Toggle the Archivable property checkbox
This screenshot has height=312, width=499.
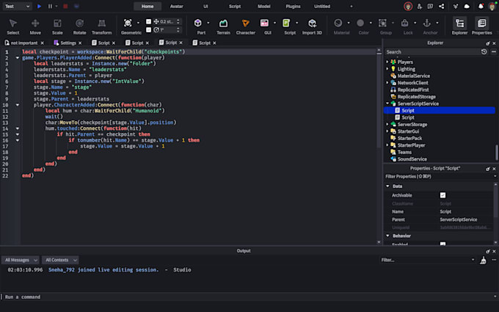(442, 195)
